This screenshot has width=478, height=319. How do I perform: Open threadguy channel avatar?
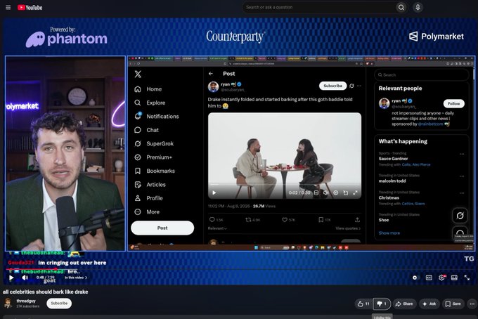click(x=8, y=303)
